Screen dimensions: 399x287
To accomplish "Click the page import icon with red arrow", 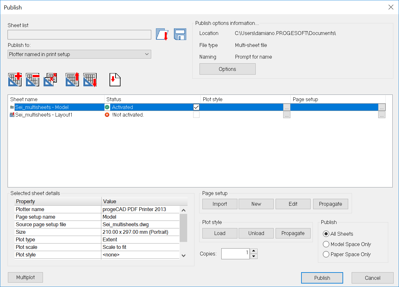I will coord(115,79).
